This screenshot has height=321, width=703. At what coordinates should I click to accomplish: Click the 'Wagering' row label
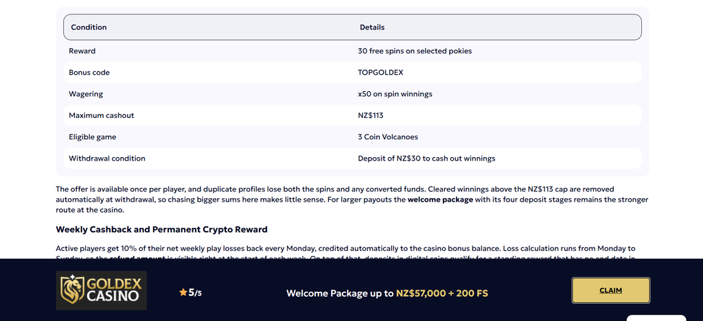(86, 94)
